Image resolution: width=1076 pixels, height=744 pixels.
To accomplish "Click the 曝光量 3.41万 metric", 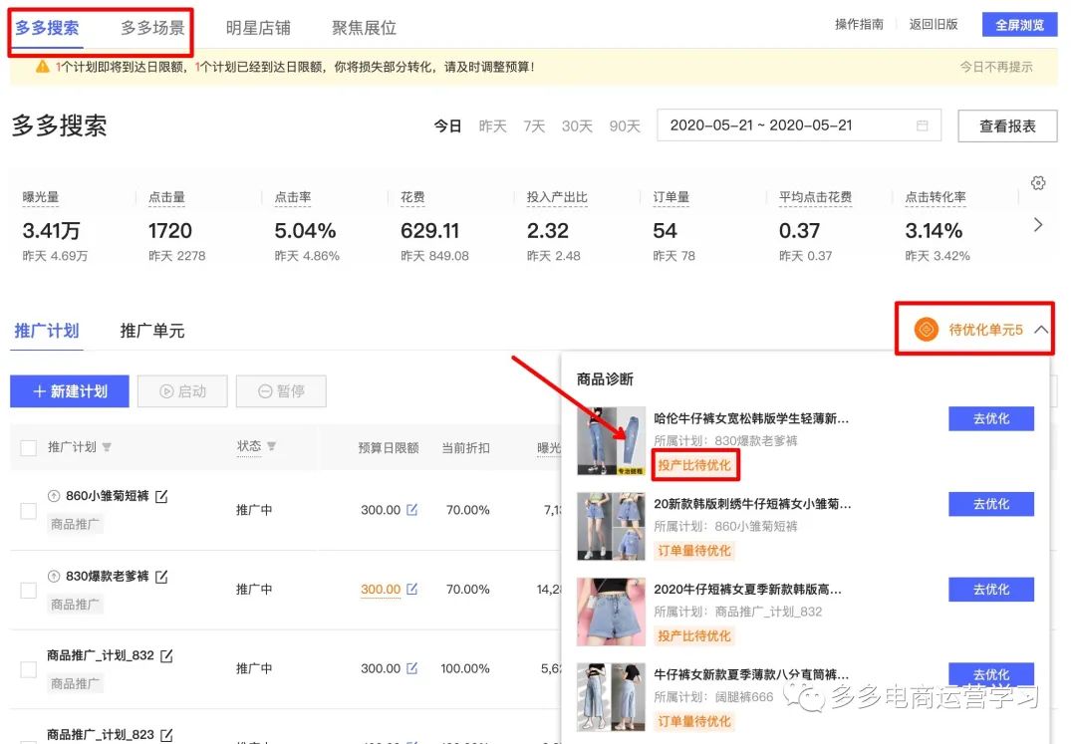I will tap(56, 227).
